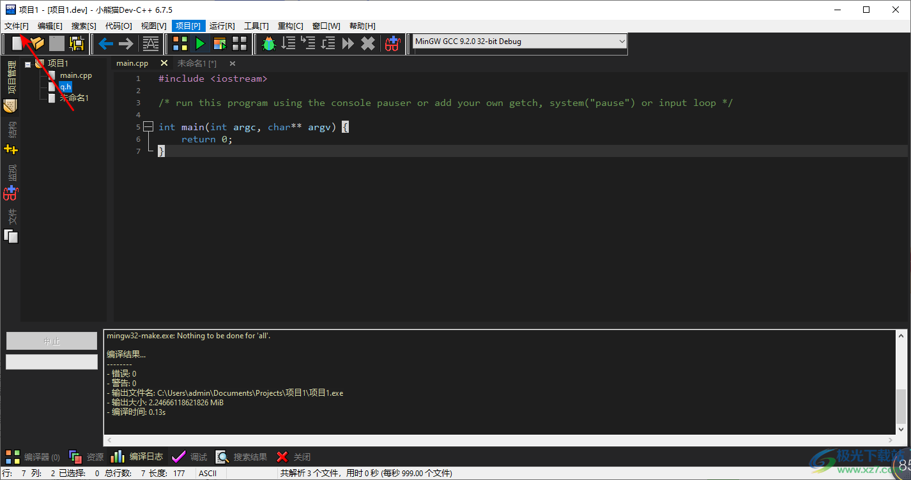Collapse the main function code fold
Image resolution: width=911 pixels, height=480 pixels.
click(148, 127)
